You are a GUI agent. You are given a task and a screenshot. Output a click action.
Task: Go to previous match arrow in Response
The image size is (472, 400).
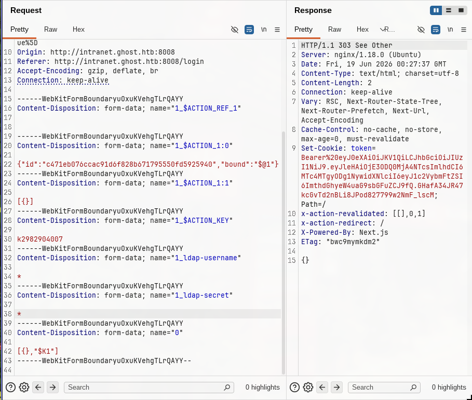[x=322, y=388]
